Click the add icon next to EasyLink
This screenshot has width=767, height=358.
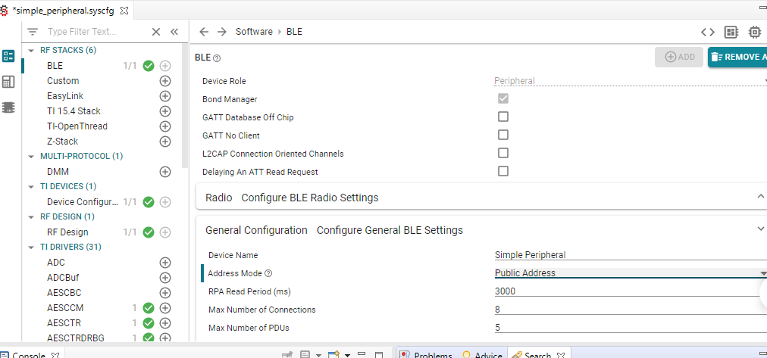(165, 96)
